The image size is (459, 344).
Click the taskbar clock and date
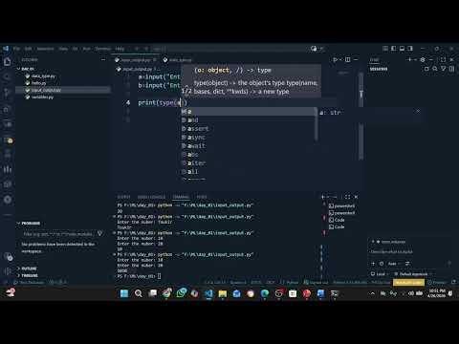pyautogui.click(x=437, y=293)
